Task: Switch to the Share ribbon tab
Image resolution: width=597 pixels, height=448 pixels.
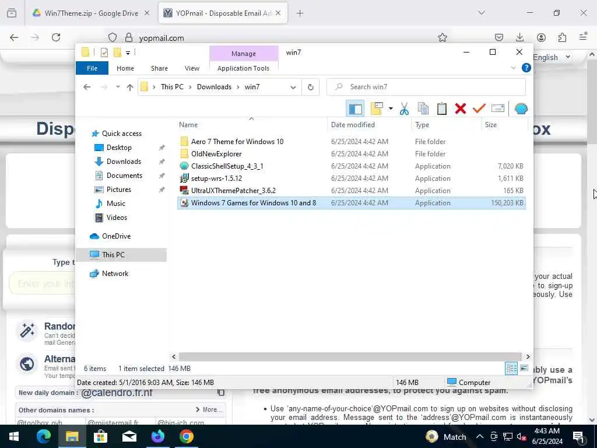Action: pos(159,68)
